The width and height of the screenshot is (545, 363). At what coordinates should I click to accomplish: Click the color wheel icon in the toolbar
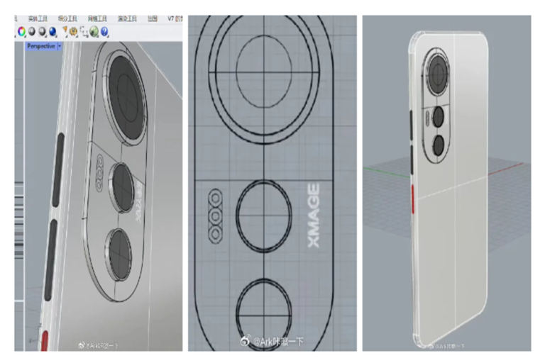[22, 31]
